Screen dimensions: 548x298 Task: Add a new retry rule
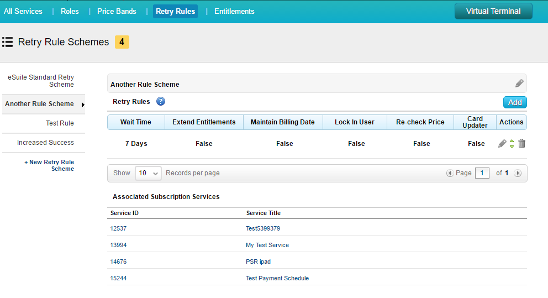click(x=515, y=102)
